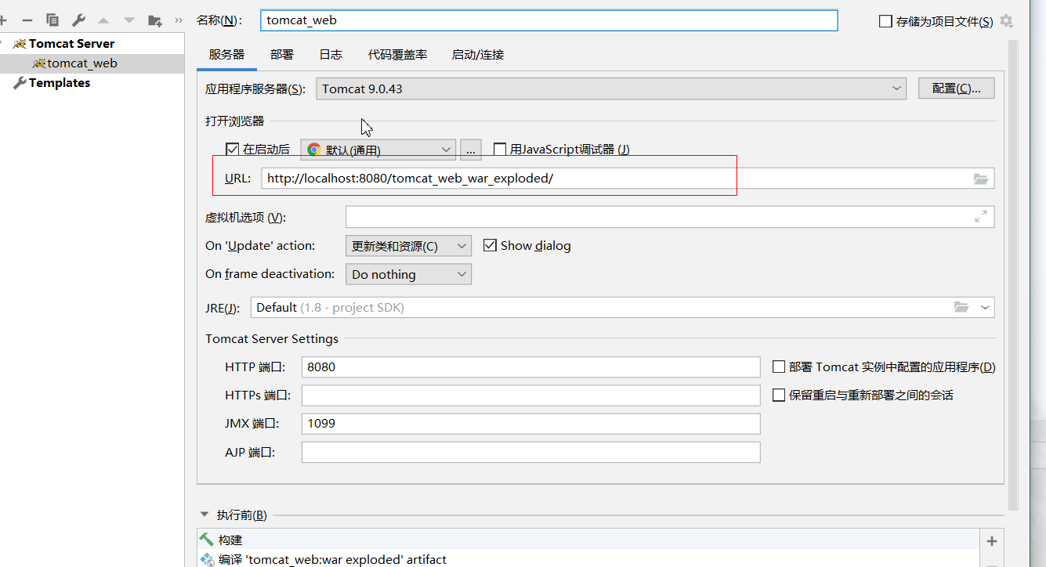Switch to the 服务器 tab
Image resolution: width=1046 pixels, height=567 pixels.
[x=226, y=54]
